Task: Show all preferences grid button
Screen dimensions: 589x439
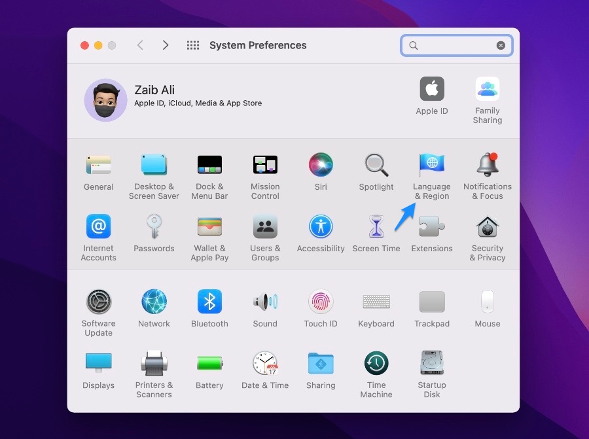Action: click(x=193, y=45)
